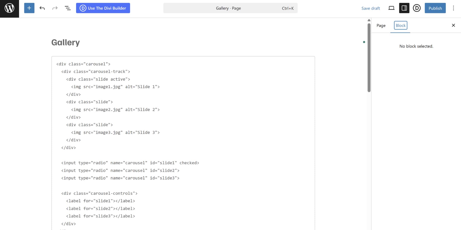The width and height of the screenshot is (461, 230).
Task: Click Use The Divi Builder
Action: pyautogui.click(x=106, y=8)
